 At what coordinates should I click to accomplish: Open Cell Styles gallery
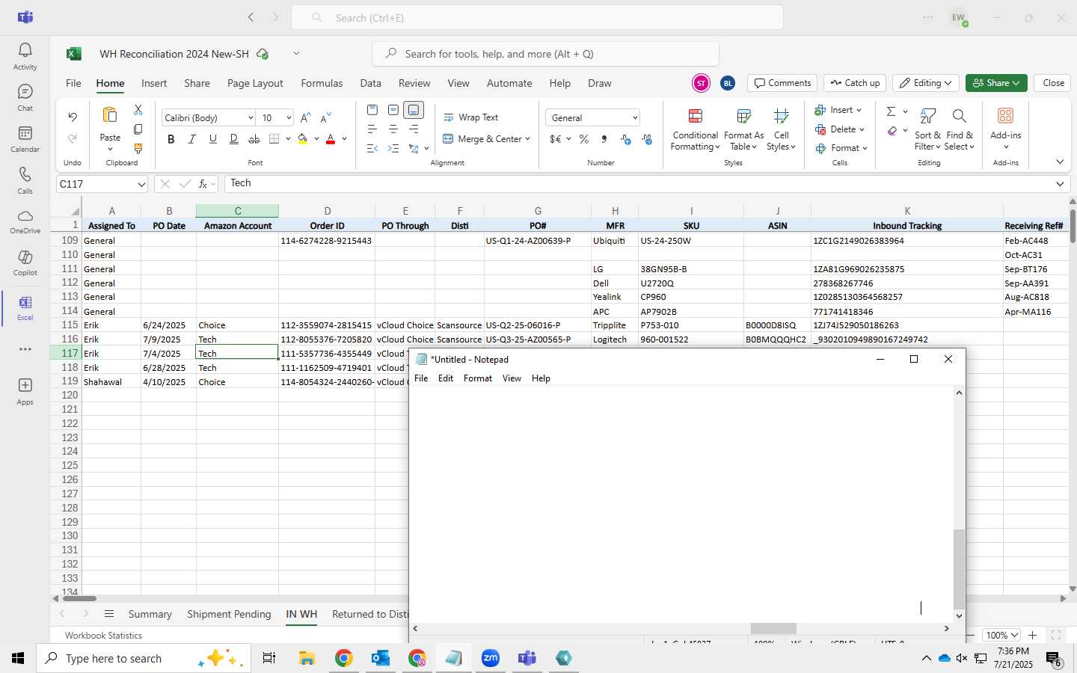(781, 129)
